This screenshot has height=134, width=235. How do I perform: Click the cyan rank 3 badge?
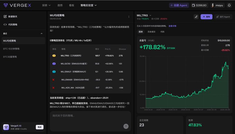pos(54,72)
